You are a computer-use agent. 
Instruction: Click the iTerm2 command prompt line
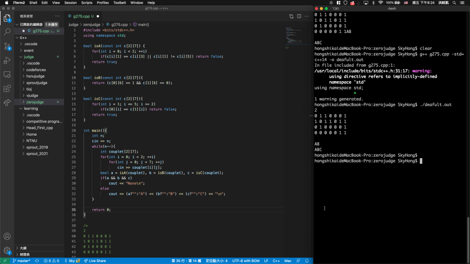(368, 161)
